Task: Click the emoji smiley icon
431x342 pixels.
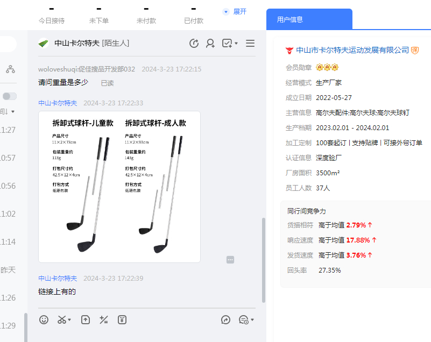Action: pyautogui.click(x=44, y=320)
